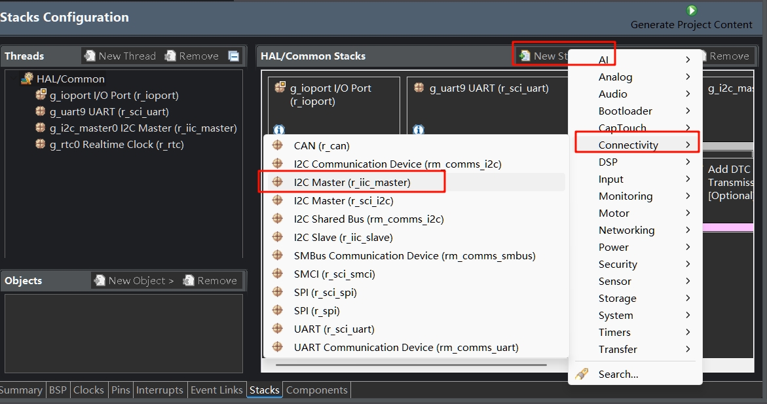Click the collapse icon next to Threads Remove
Viewport: 767px width, 404px height.
click(234, 56)
